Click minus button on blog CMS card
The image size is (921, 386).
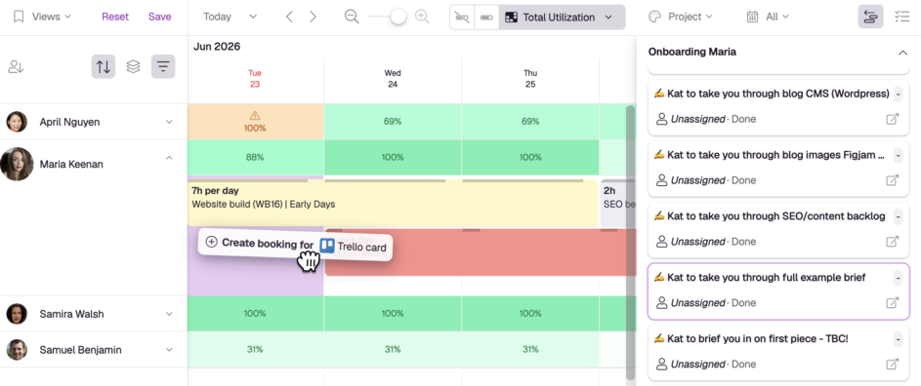coord(899,94)
